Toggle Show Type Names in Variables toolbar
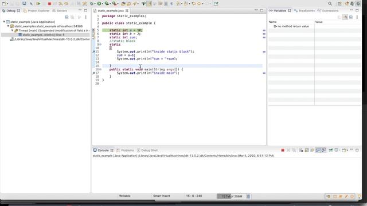This screenshot has width=367, height=206. coord(345,17)
